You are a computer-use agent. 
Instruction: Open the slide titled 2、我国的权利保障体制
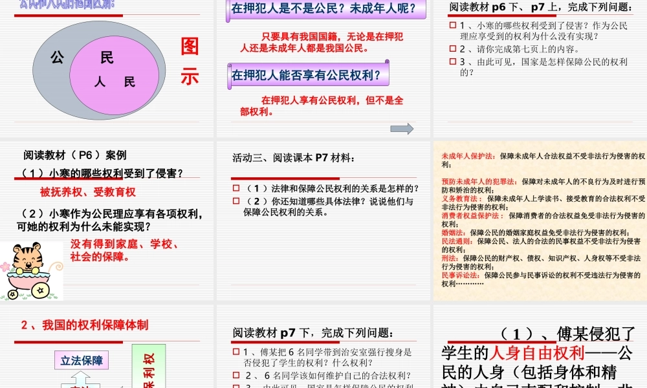tap(107, 347)
